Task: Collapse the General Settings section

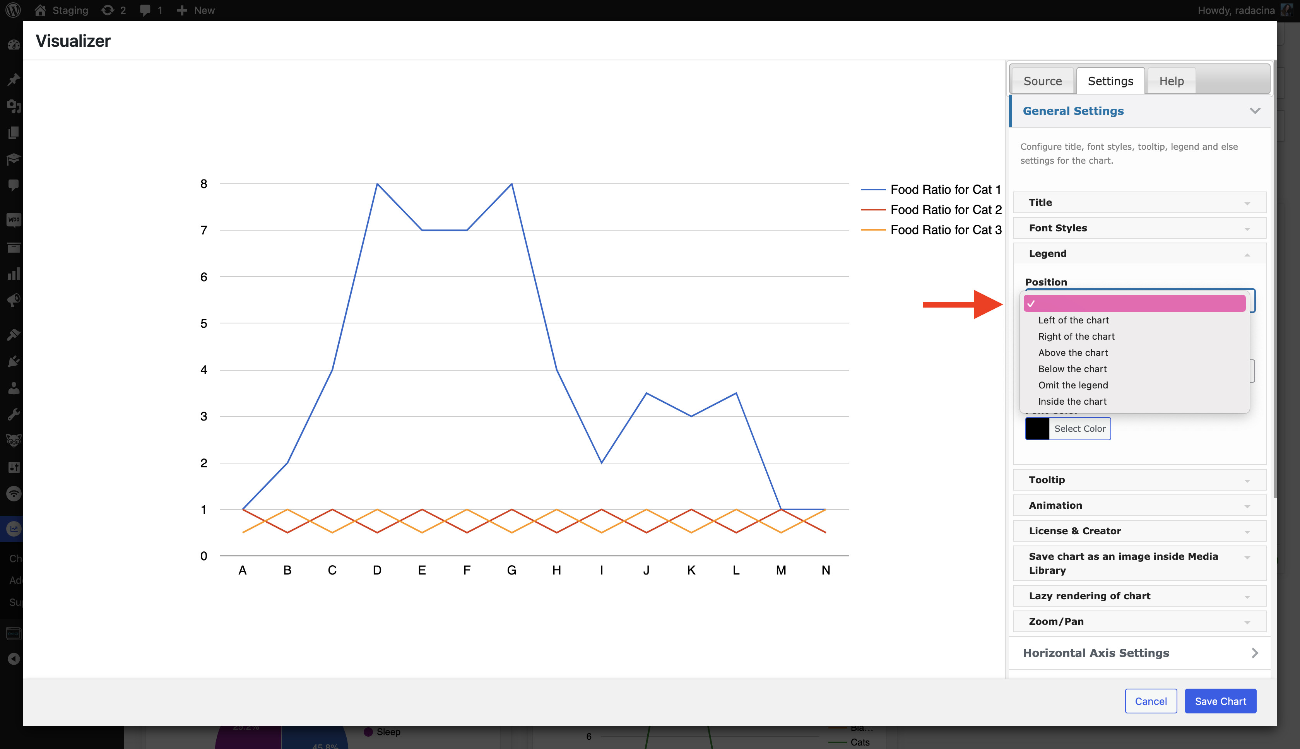Action: 1139,111
